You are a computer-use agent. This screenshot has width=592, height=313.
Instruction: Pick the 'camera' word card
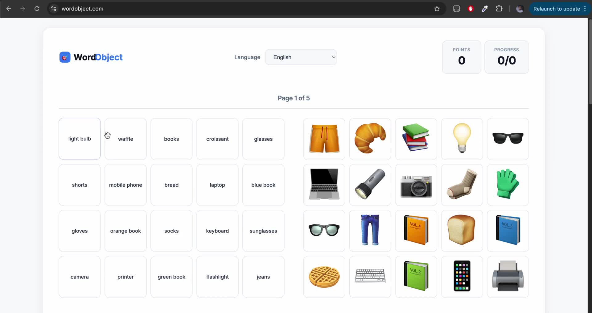tap(80, 277)
